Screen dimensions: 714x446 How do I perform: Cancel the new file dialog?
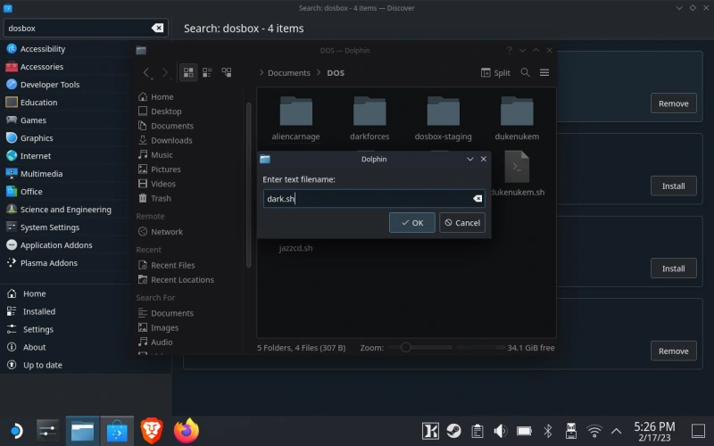pyautogui.click(x=462, y=223)
